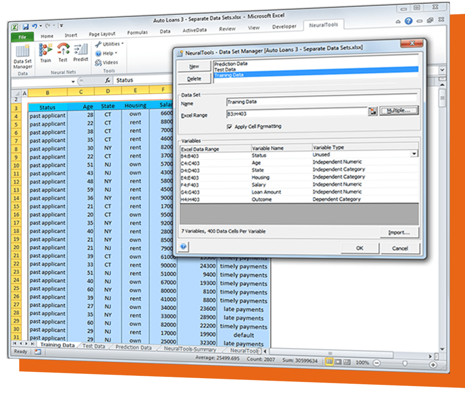Open the Help dropdown in ribbon
The image size is (465, 400).
[x=106, y=54]
